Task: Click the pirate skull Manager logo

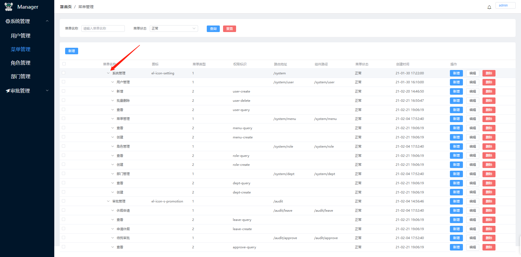Action: tap(9, 7)
